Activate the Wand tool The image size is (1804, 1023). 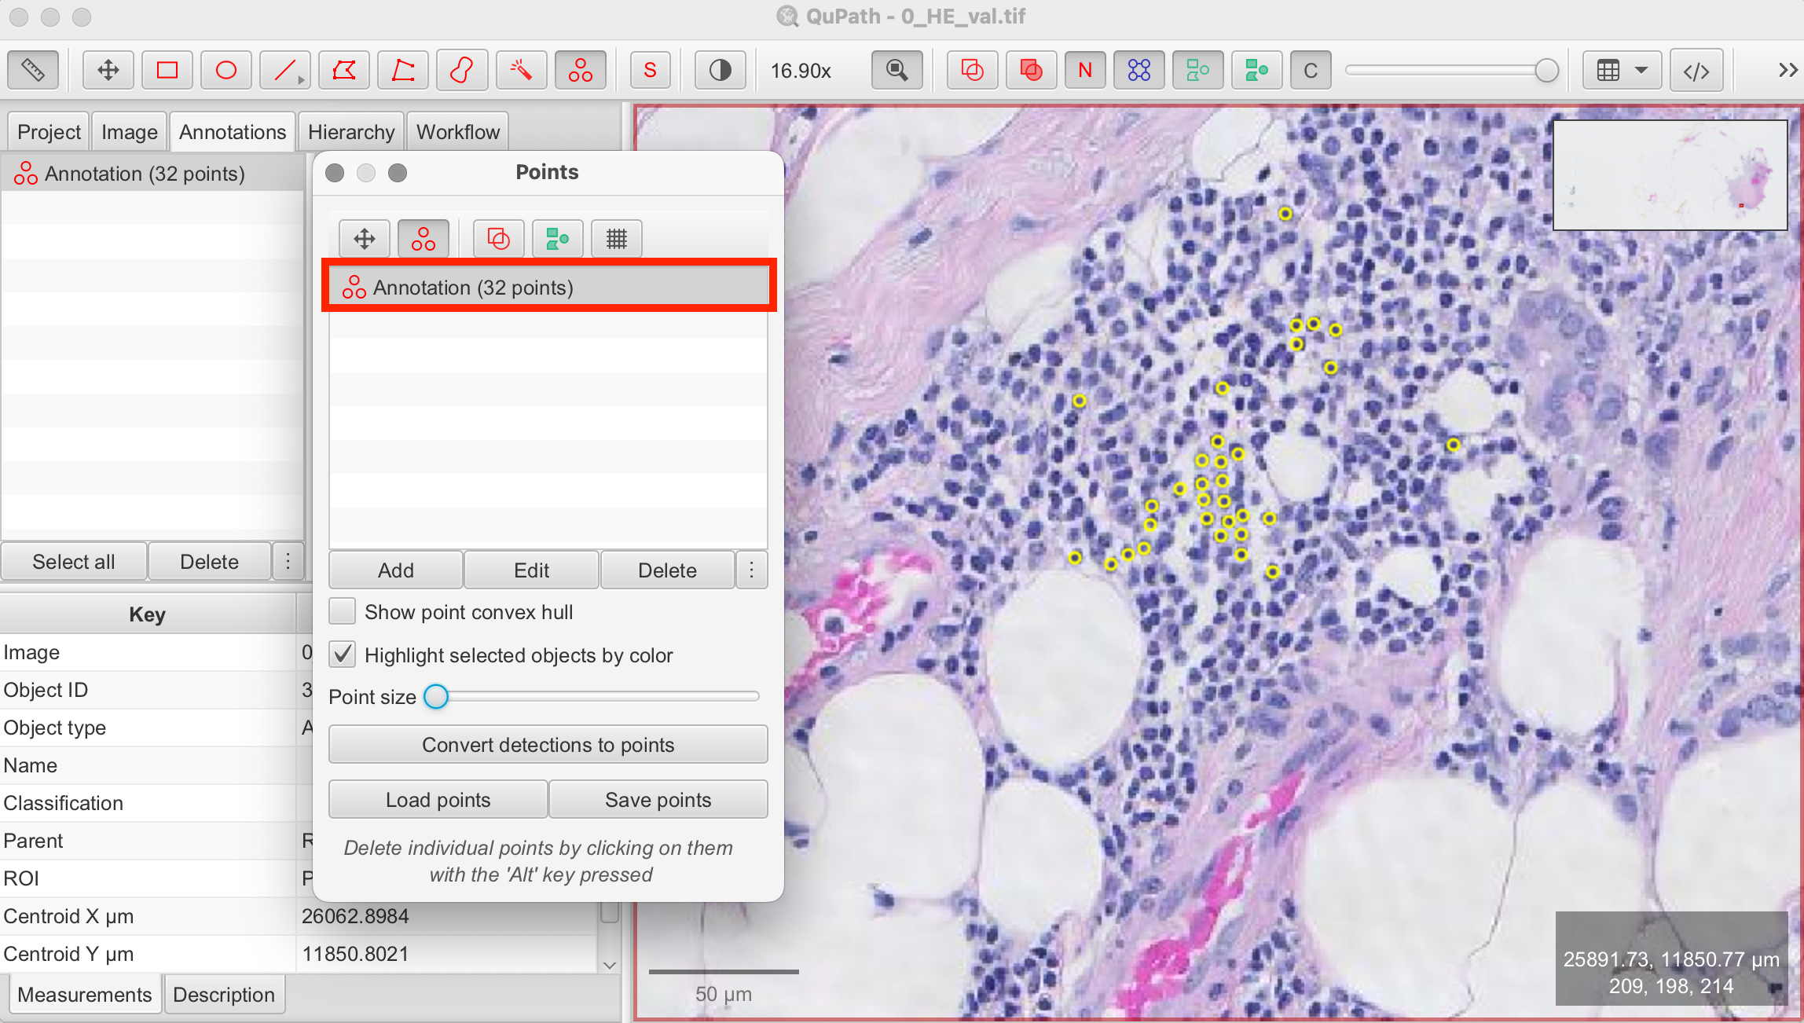521,71
